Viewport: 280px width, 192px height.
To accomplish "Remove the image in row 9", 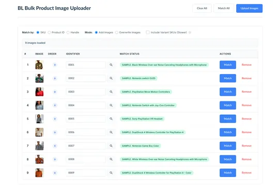I will pyautogui.click(x=246, y=173).
